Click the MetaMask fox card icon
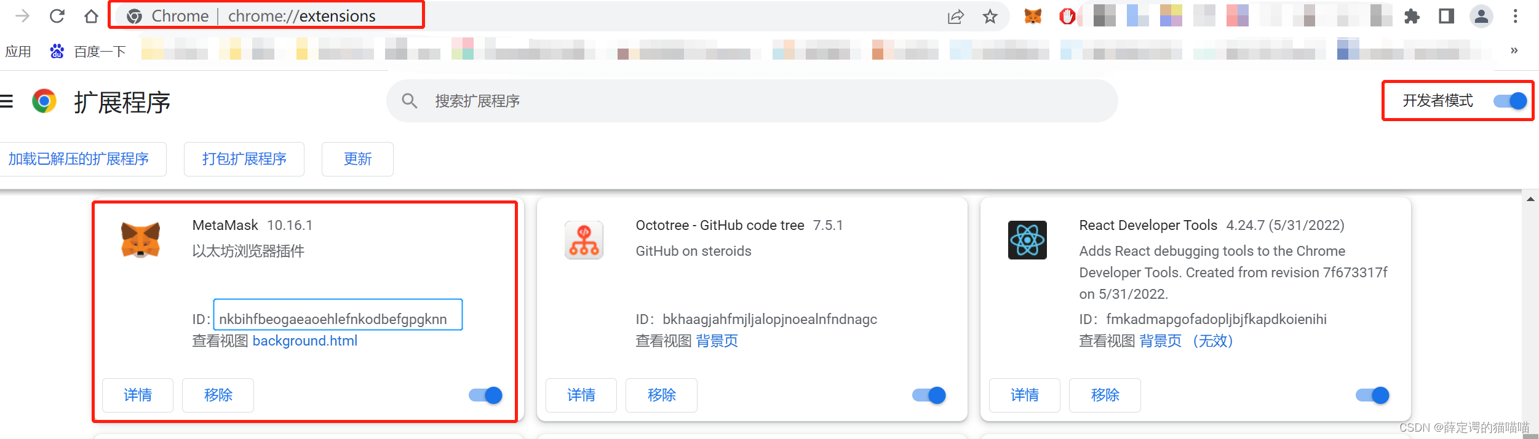 (x=140, y=240)
